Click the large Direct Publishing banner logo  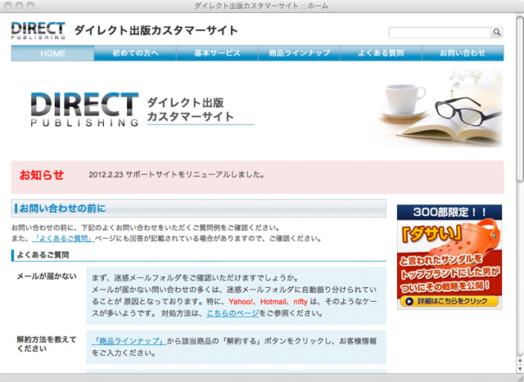coord(85,110)
